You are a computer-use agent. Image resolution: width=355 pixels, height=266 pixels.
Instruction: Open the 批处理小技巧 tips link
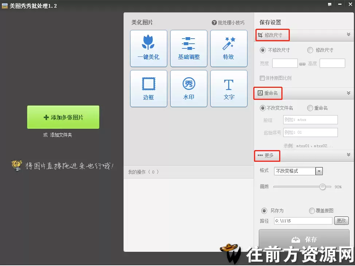231,23
